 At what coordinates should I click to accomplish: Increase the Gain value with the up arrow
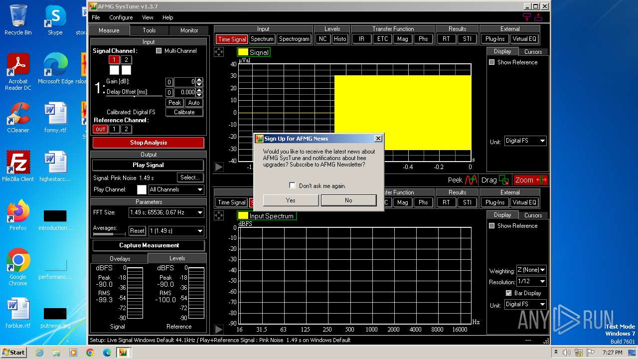click(x=199, y=80)
